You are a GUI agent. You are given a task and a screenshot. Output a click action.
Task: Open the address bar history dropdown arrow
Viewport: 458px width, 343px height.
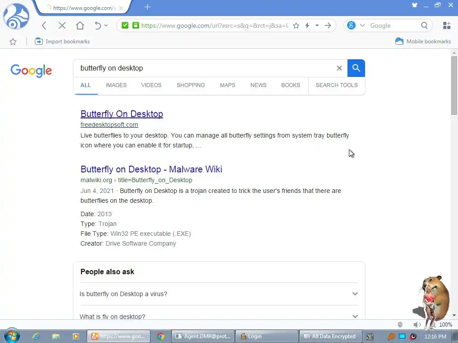pyautogui.click(x=317, y=25)
